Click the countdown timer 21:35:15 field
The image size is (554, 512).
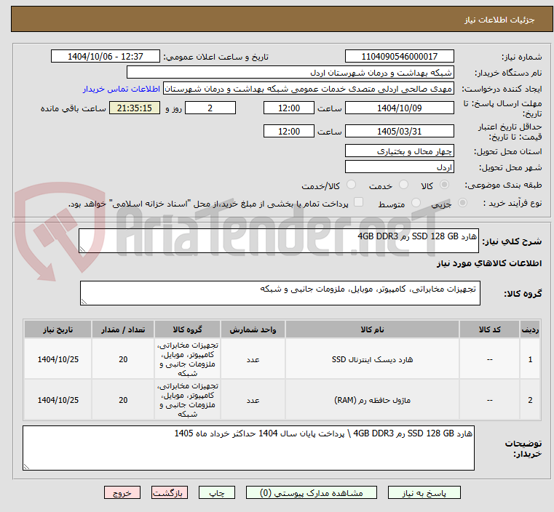[135, 108]
